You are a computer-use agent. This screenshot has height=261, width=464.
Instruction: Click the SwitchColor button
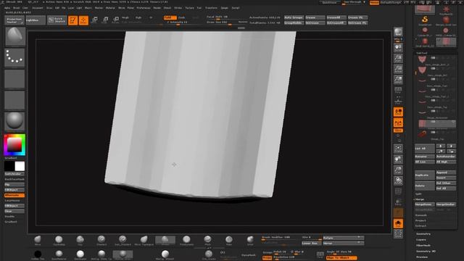[14, 174]
